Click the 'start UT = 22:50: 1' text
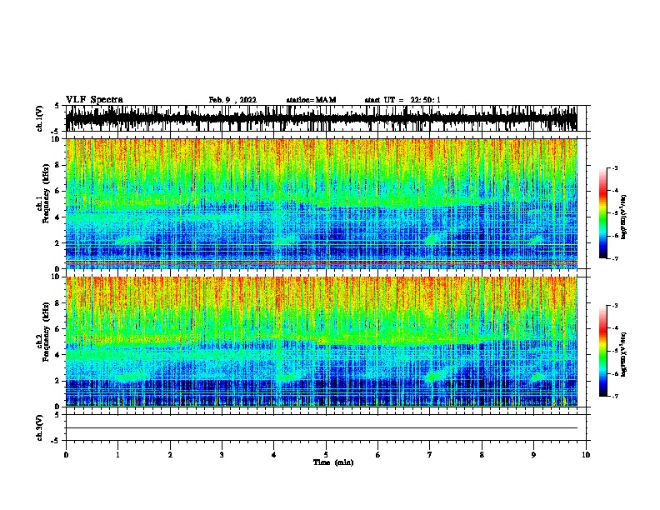660x510 pixels. pyautogui.click(x=402, y=100)
